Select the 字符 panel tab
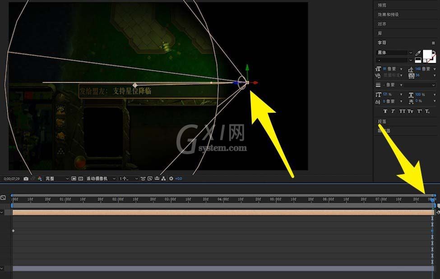Image resolution: width=440 pixels, height=279 pixels. pyautogui.click(x=382, y=43)
